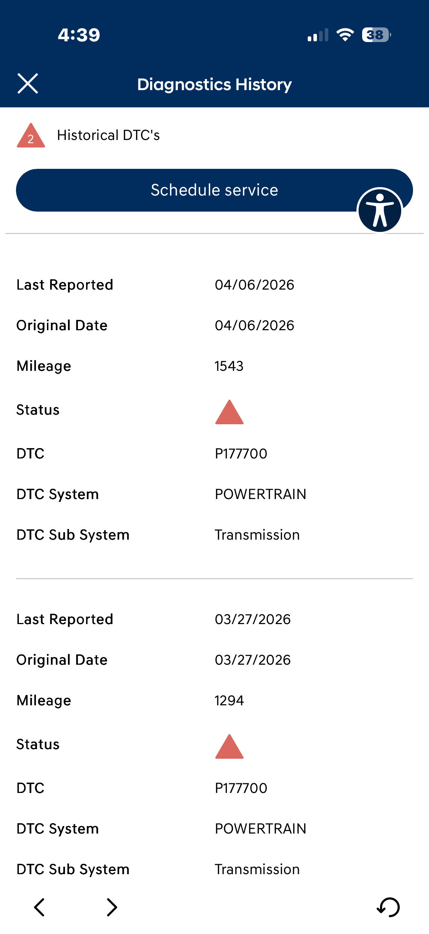Tap the 4:39 clock in status bar
Viewport: 429px width, 934px height.
click(x=79, y=35)
